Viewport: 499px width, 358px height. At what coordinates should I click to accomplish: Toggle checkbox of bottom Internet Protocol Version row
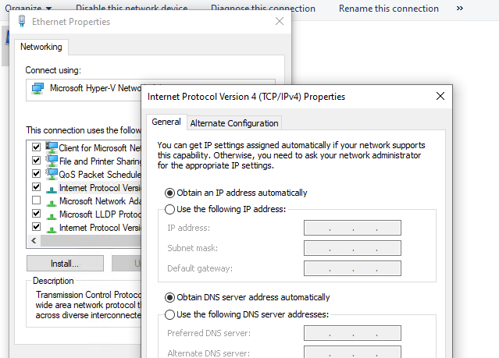[x=36, y=227]
